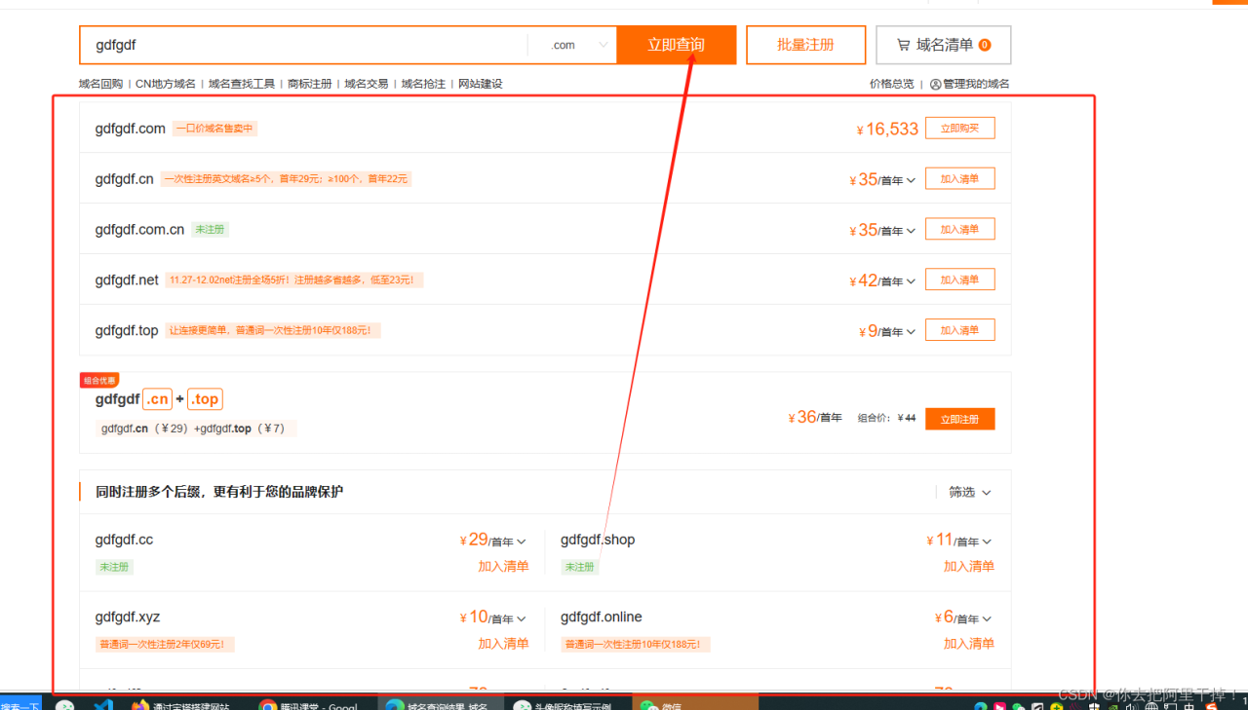Open the 商标注册 link
The height and width of the screenshot is (710, 1248).
310,85
